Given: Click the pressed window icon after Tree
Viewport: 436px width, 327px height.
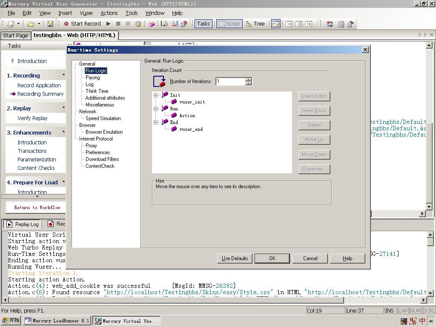Looking at the screenshot, I should 276,24.
